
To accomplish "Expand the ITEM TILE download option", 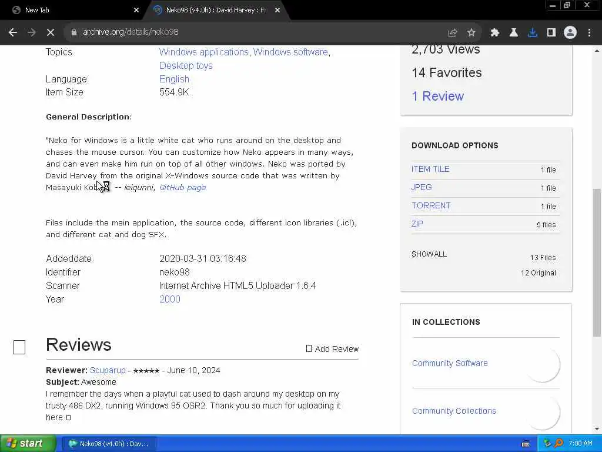I will point(430,169).
